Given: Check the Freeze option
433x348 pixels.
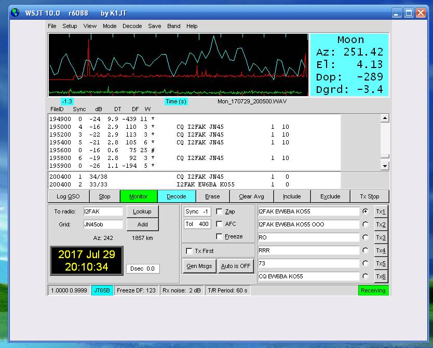Looking at the screenshot, I should click(x=219, y=237).
